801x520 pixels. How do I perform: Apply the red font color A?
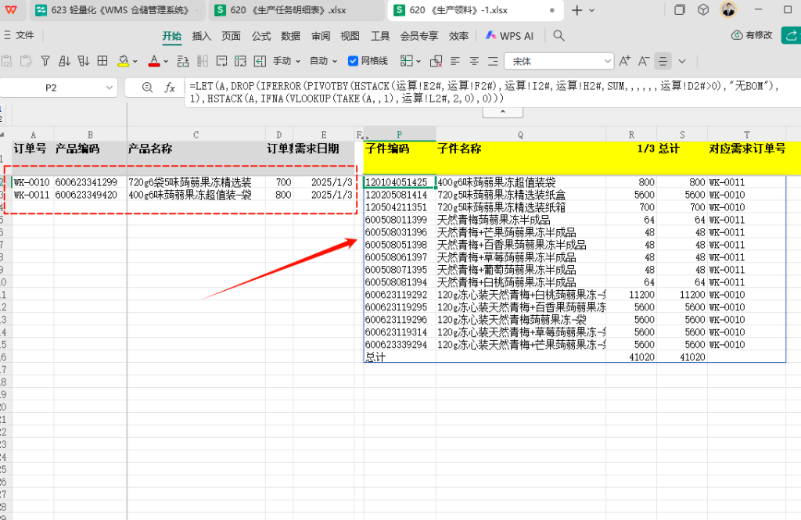pyautogui.click(x=154, y=61)
